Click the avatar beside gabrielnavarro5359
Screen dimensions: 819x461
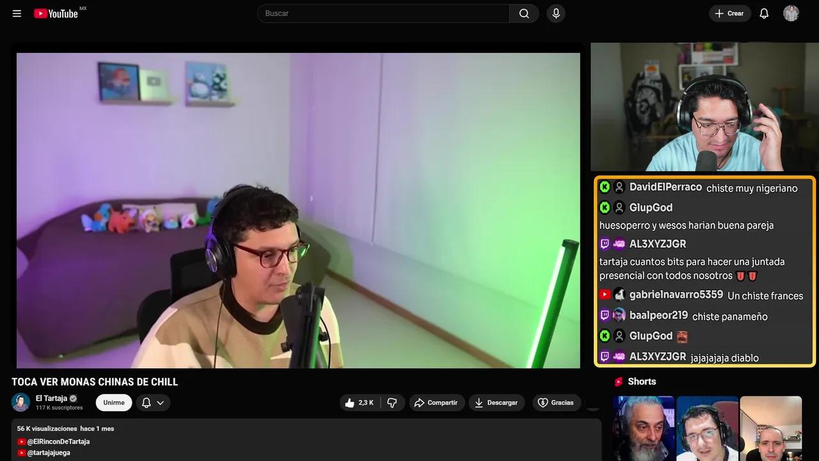[619, 295]
